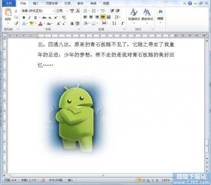Click the word count 1,733 indicator
Image resolution: width=211 pixels, height=185 pixels.
point(29,180)
